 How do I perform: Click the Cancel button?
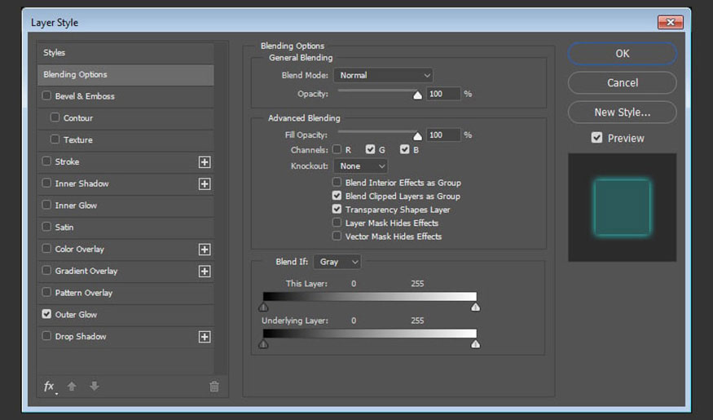click(622, 83)
